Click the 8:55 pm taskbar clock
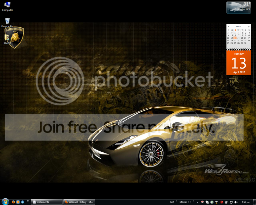 (x=246, y=202)
